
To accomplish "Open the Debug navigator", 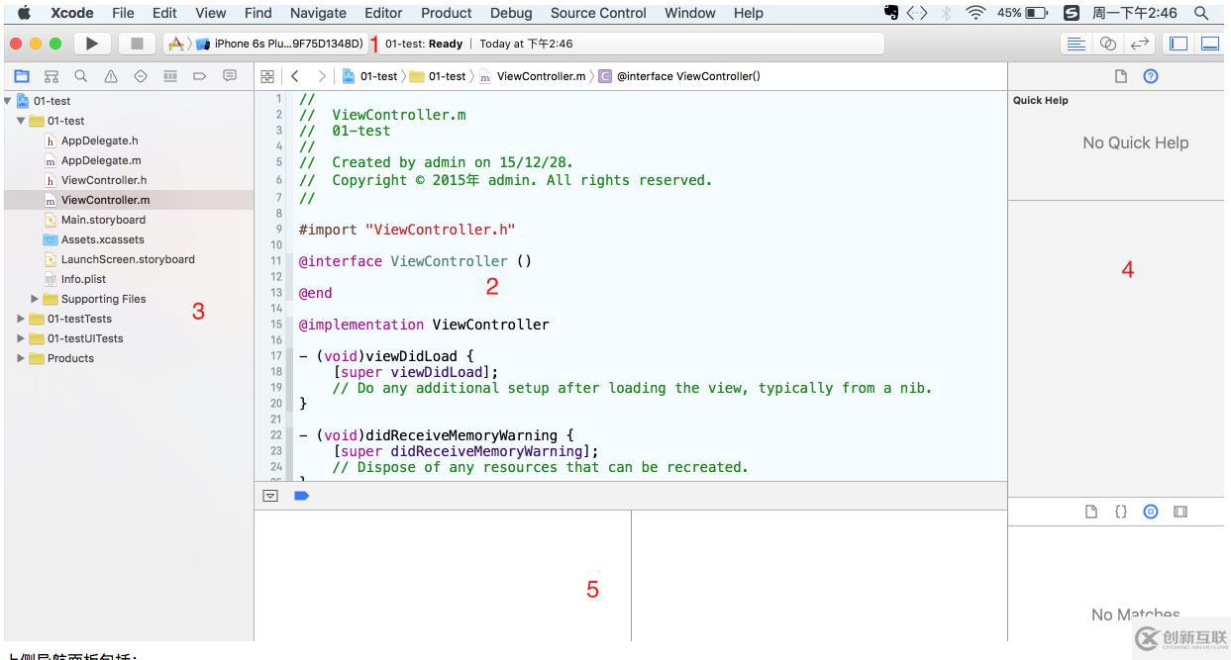I will pos(168,76).
